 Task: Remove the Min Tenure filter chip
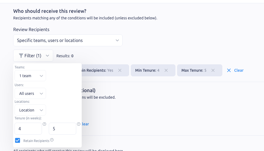[x=166, y=70]
